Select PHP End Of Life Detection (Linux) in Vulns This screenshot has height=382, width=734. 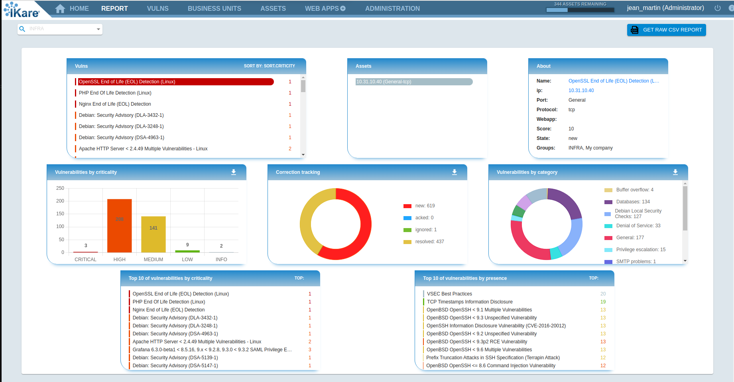tap(183, 93)
